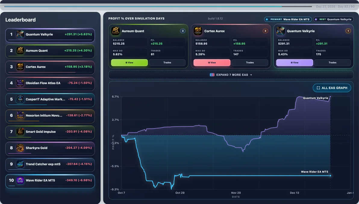
Task: Select Quantum Valkyrie leaderboard row
Action: [50, 35]
